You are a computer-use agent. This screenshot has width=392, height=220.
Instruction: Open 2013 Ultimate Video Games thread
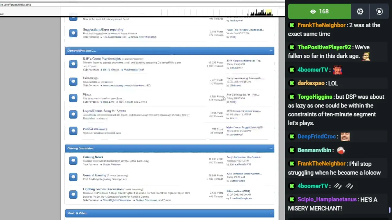pyautogui.click(x=244, y=174)
